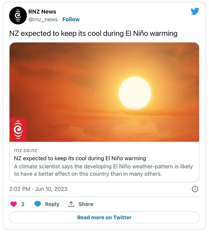Open the tweet info circle icon
The height and width of the screenshot is (232, 209).
pyautogui.click(x=195, y=189)
